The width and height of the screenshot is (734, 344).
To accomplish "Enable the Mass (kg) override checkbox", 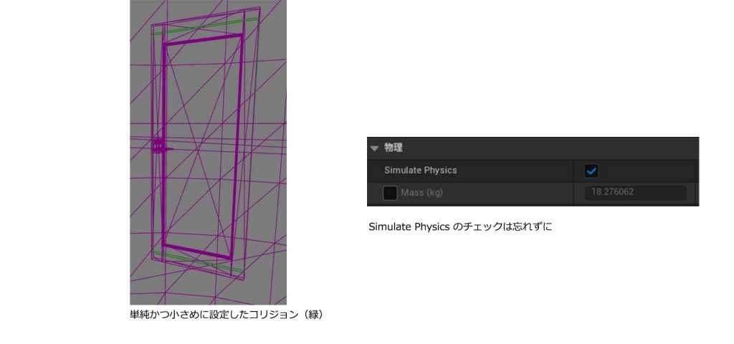I will (390, 193).
